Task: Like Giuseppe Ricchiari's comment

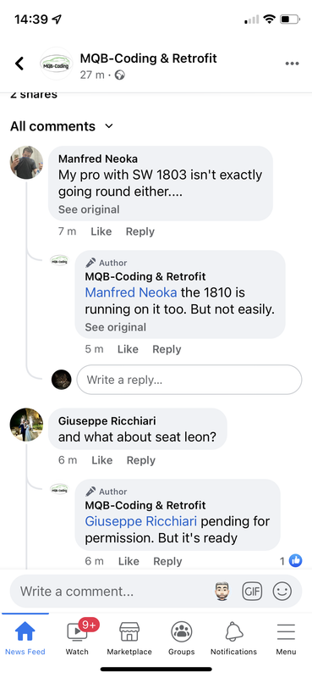Action: tap(102, 460)
